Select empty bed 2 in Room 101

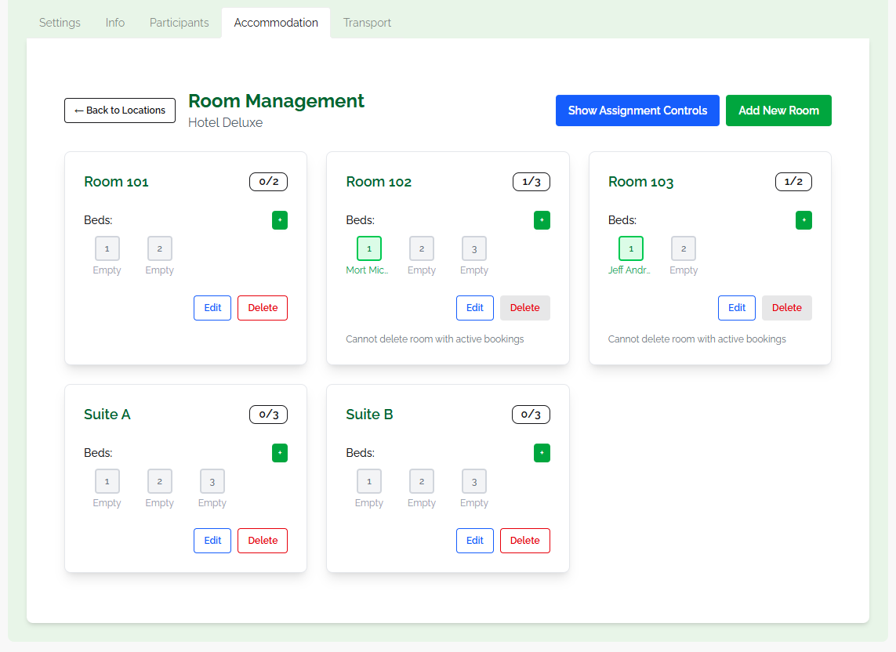pos(160,248)
